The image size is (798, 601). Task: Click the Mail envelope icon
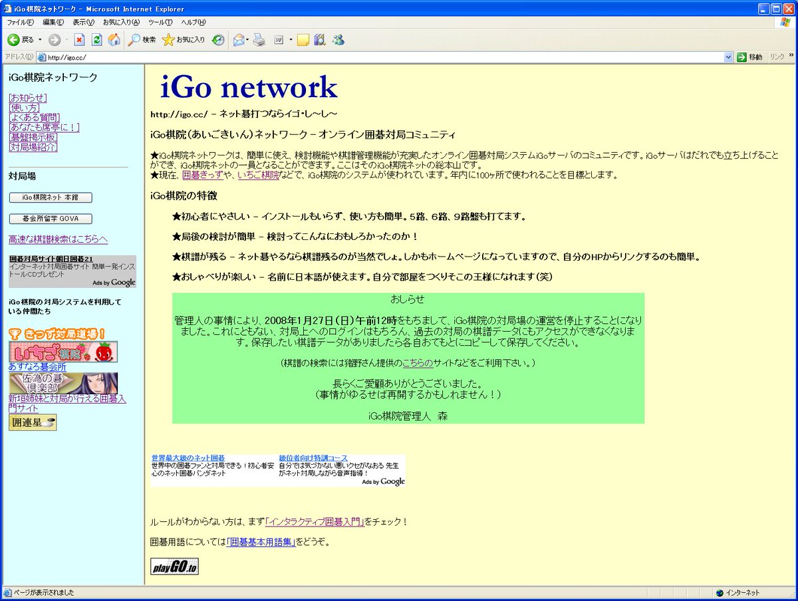click(x=239, y=40)
